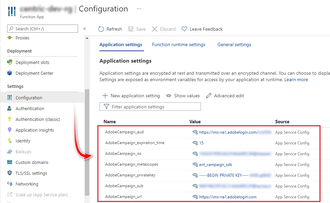Image resolution: width=330 pixels, height=203 pixels.
Task: Open Authentication settings
Action: click(x=26, y=108)
